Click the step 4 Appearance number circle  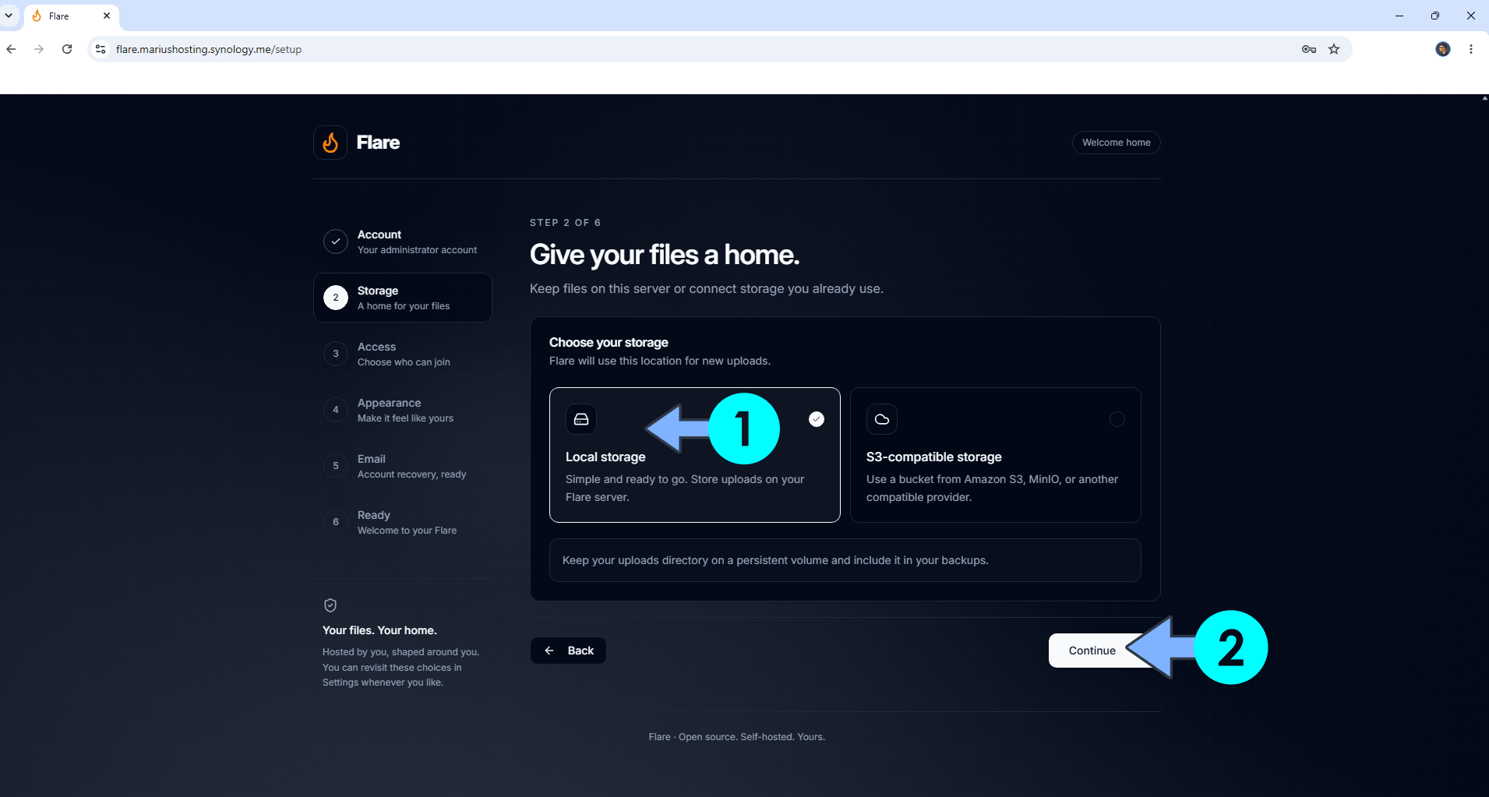coord(336,410)
